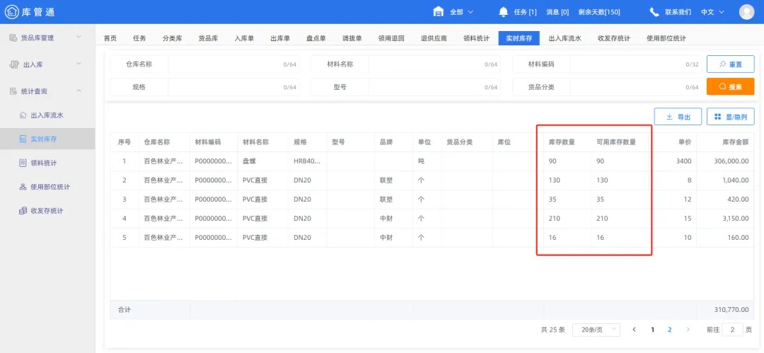Viewport: 764px width, 353px height.
Task: Click the 重置 reset button
Action: click(730, 64)
